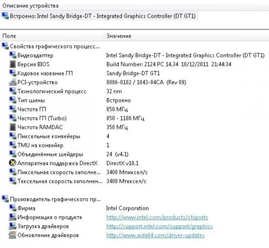Select the Свойства графического процессора group row
The image size is (269, 248).
click(x=51, y=46)
